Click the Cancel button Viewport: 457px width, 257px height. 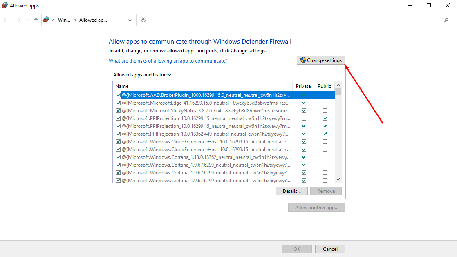point(330,249)
